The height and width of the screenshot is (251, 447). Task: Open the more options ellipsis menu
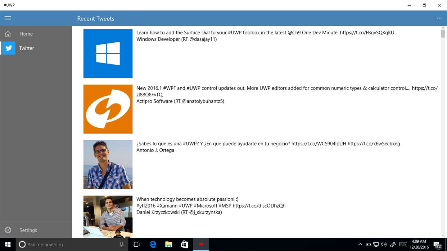coord(439,18)
